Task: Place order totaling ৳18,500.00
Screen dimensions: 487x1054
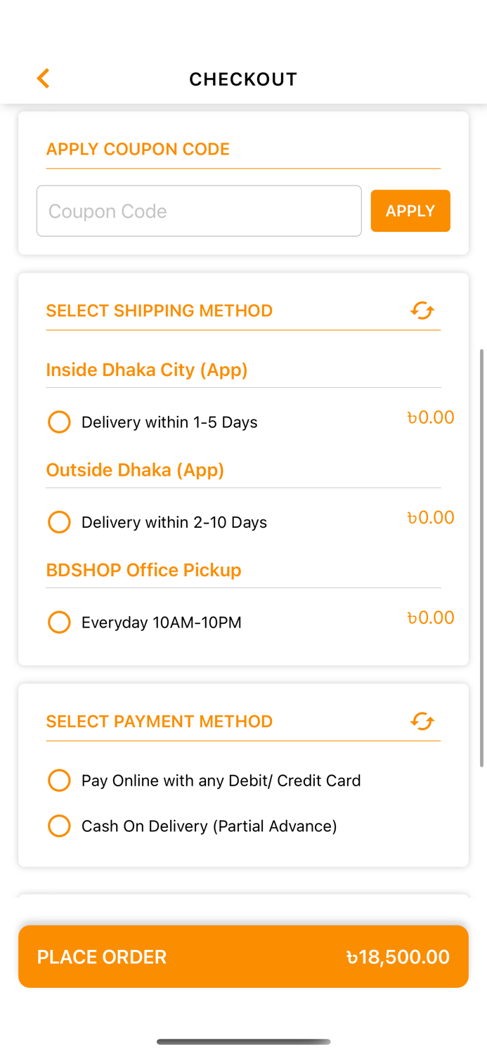Action: 243,956
